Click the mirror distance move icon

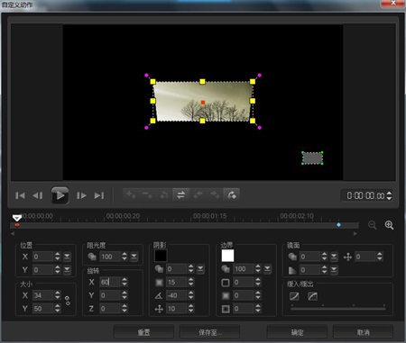(x=347, y=257)
